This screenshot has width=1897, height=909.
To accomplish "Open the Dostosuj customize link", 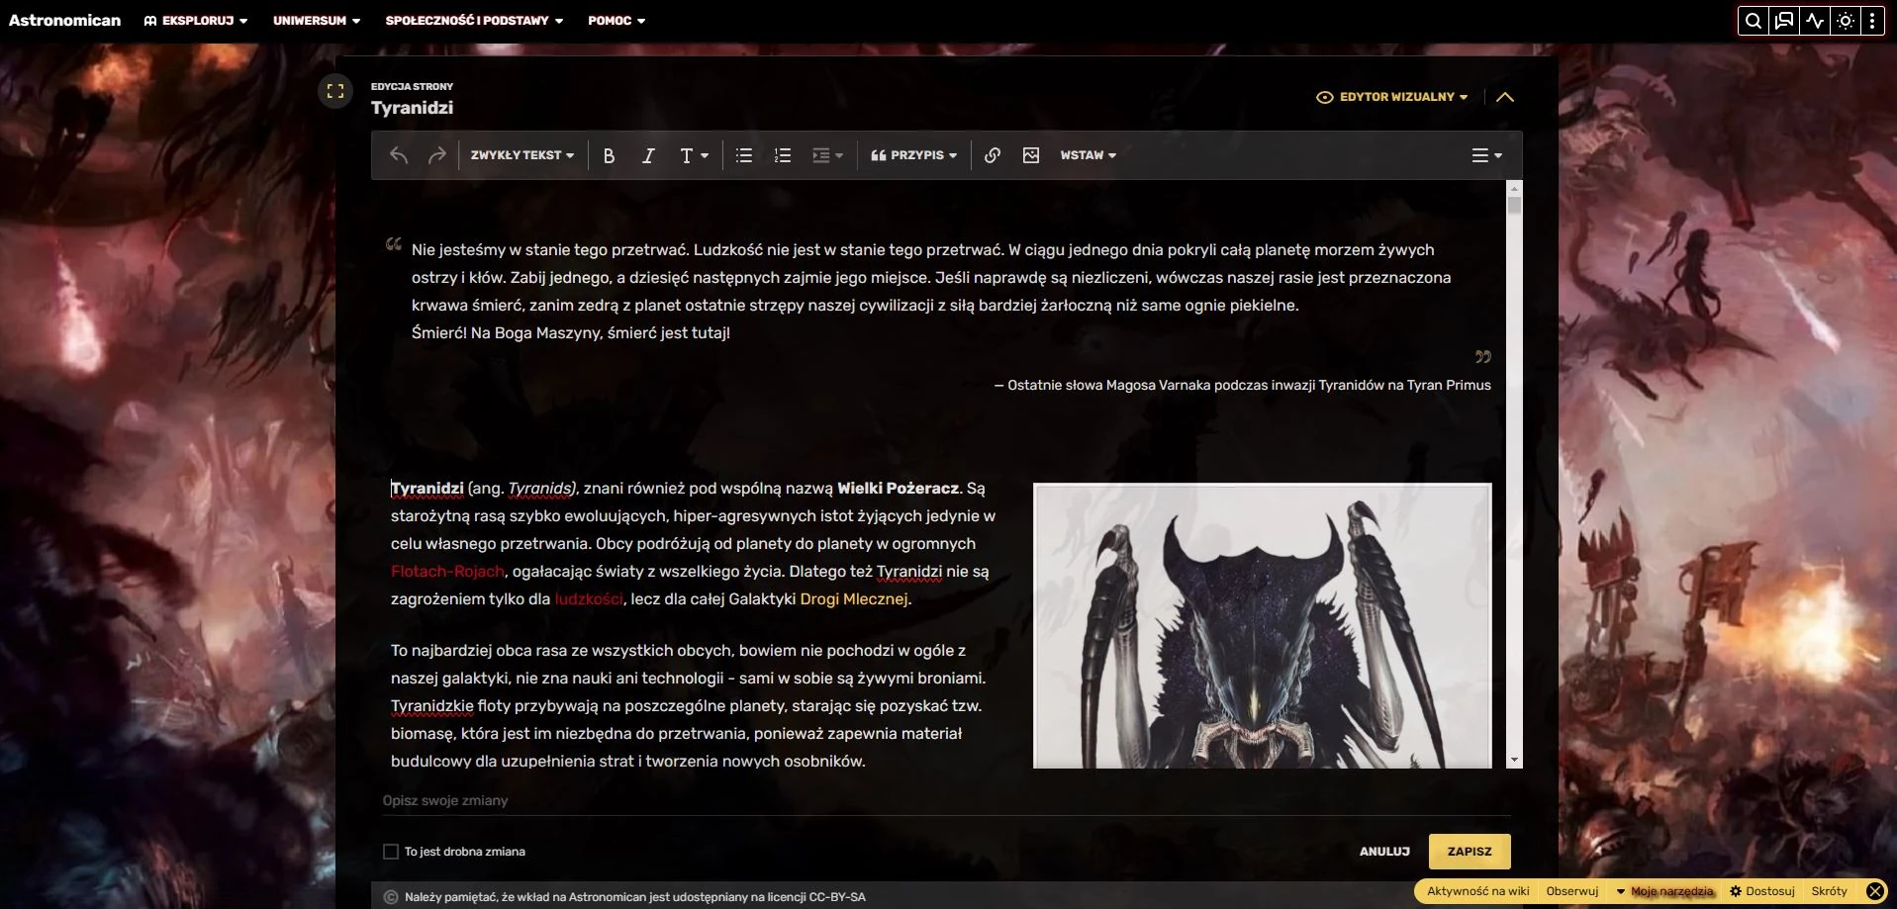I will click(1761, 891).
